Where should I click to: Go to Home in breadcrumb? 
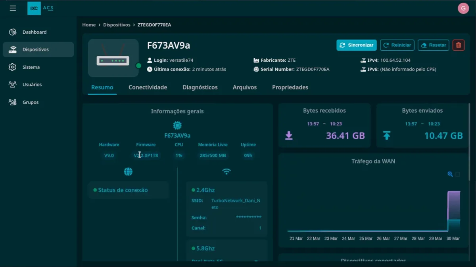tap(89, 25)
